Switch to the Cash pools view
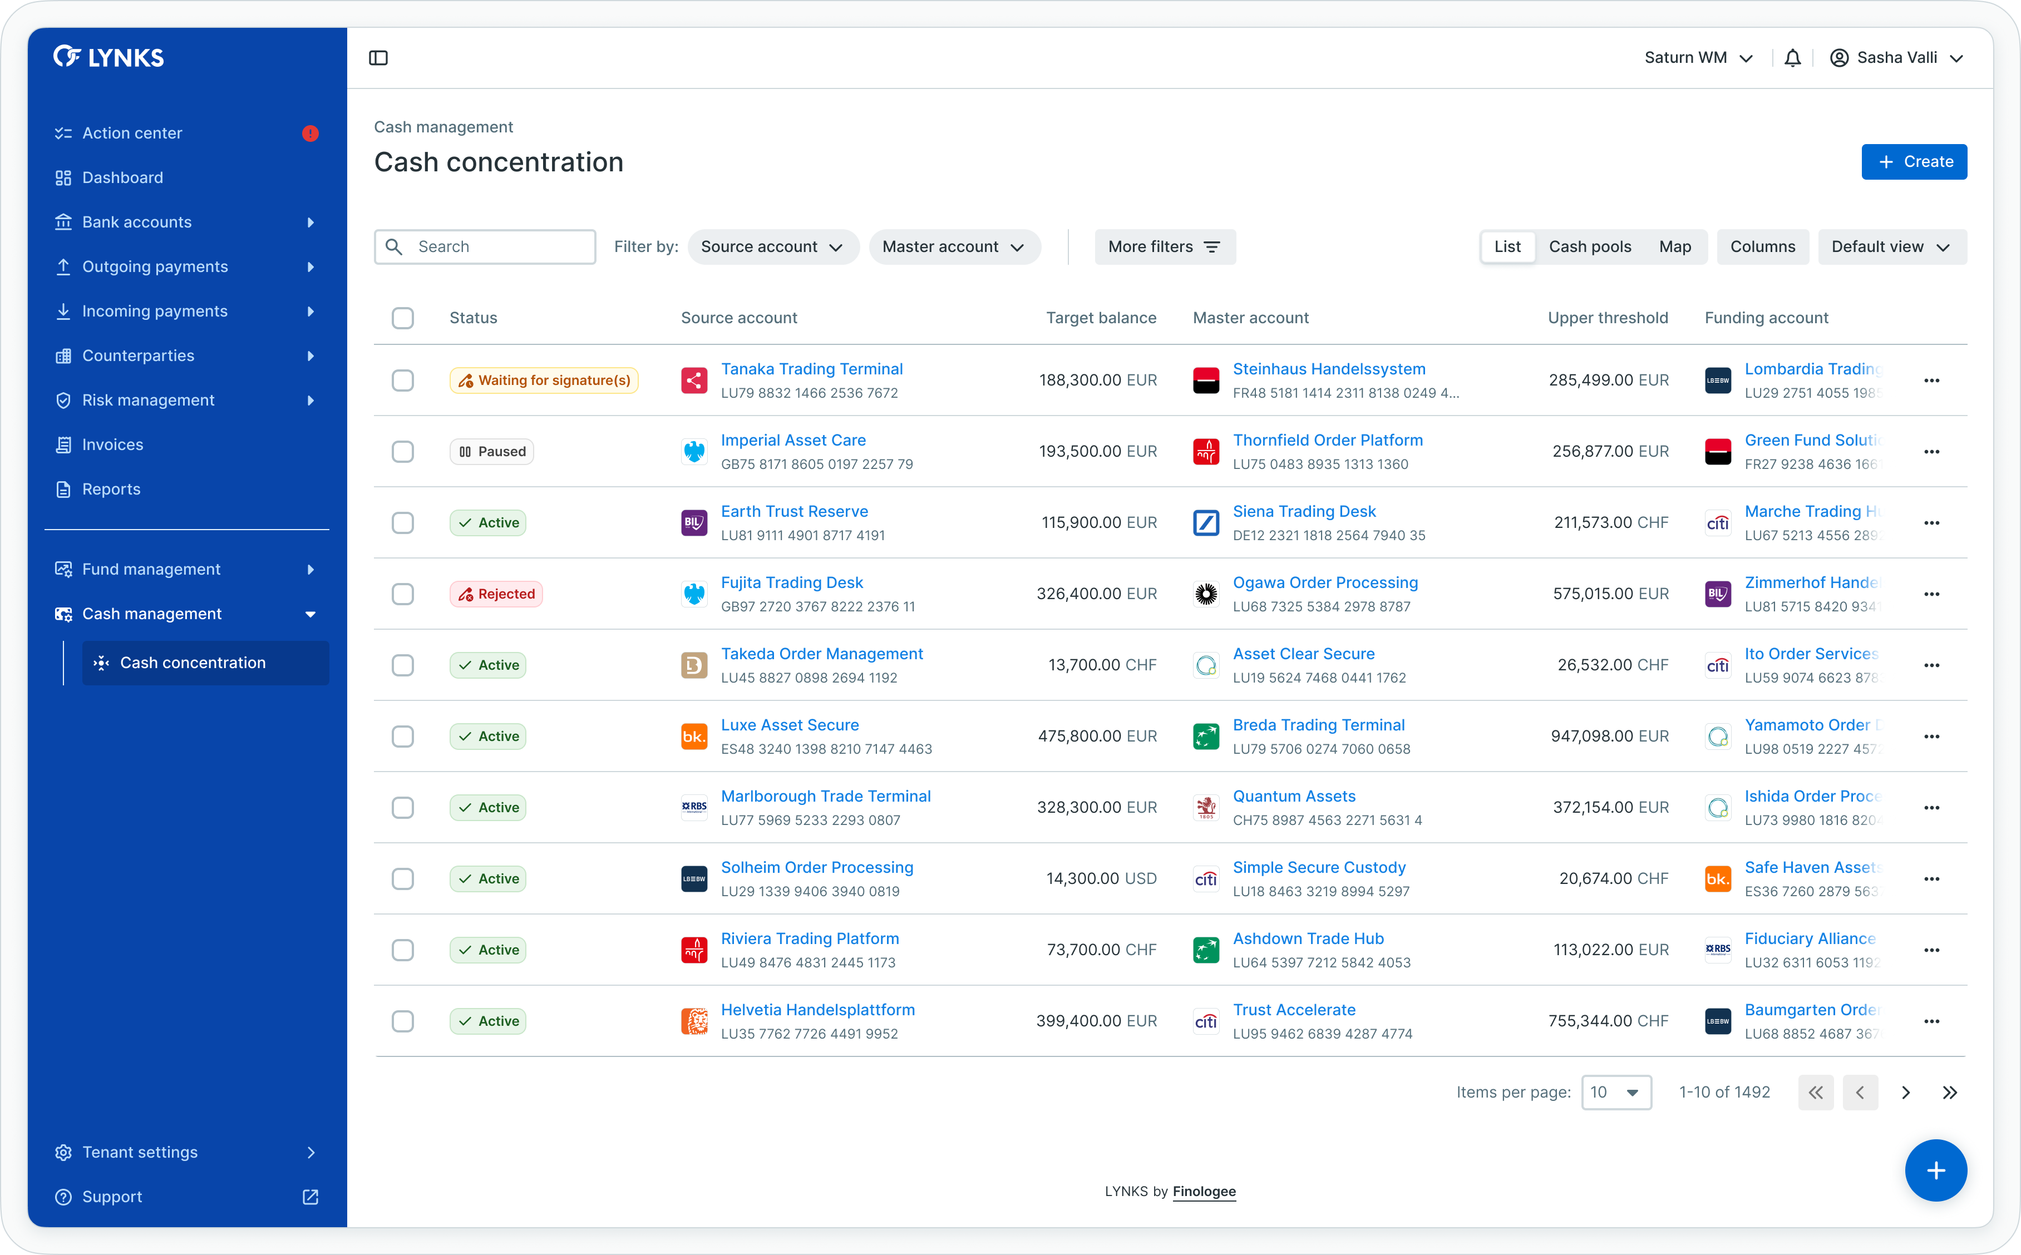2021x1255 pixels. click(x=1589, y=248)
